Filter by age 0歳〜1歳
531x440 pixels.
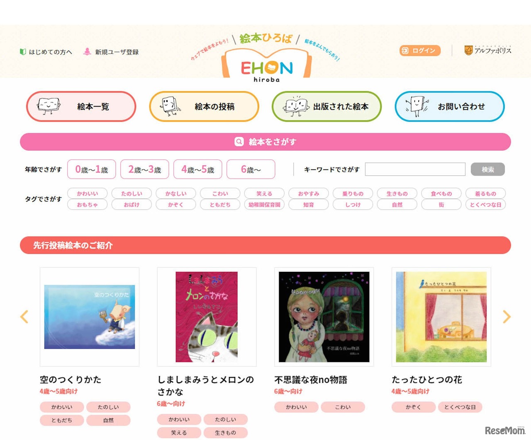pyautogui.click(x=92, y=169)
